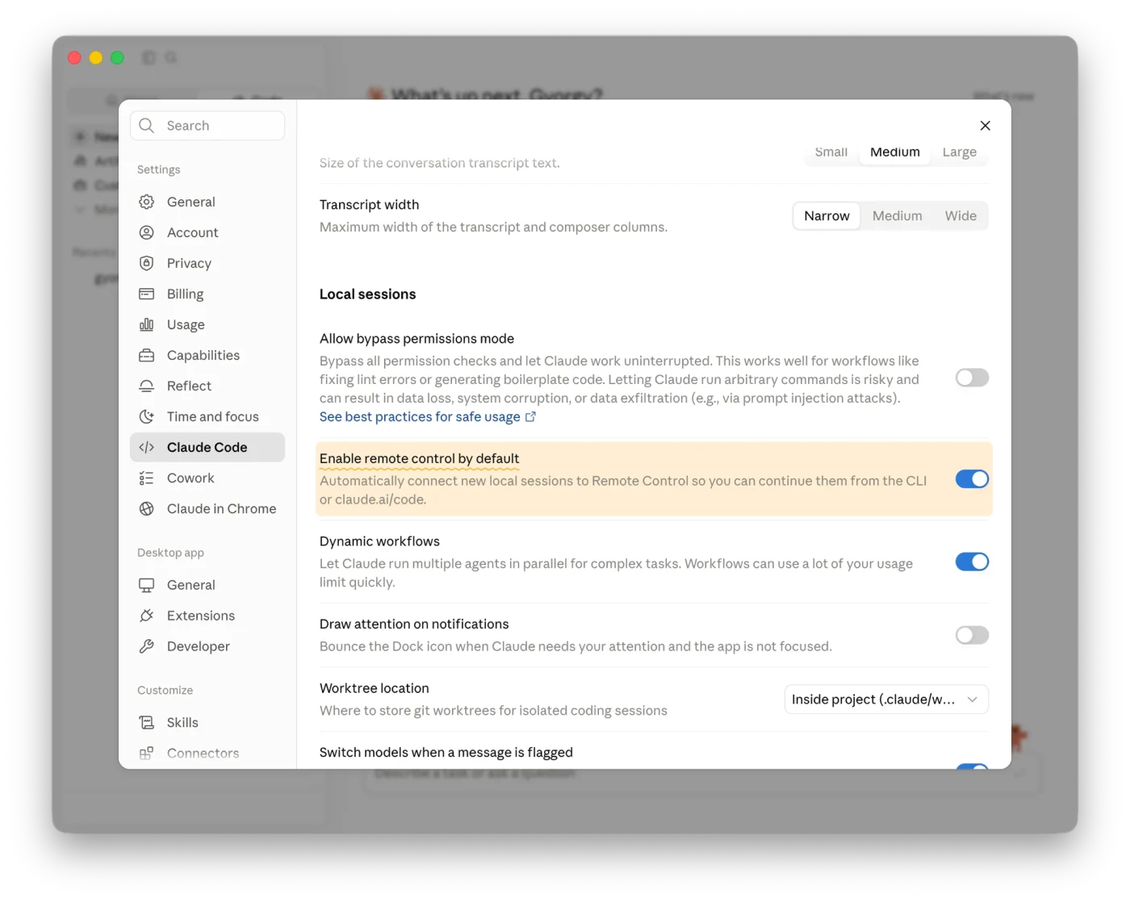
Task: Click the Skills icon under Customize
Action: pyautogui.click(x=146, y=722)
